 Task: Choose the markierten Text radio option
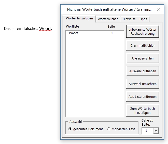(109, 129)
